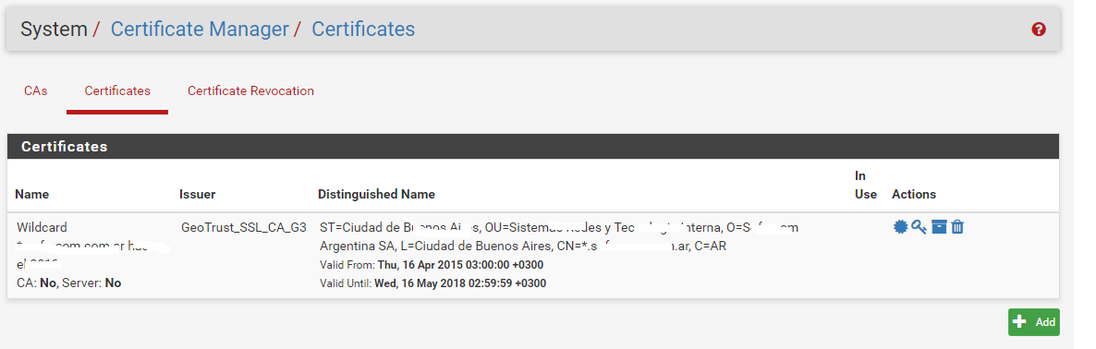The height and width of the screenshot is (349, 1096).
Task: Open the Certificate Revocation tab
Action: pos(251,90)
